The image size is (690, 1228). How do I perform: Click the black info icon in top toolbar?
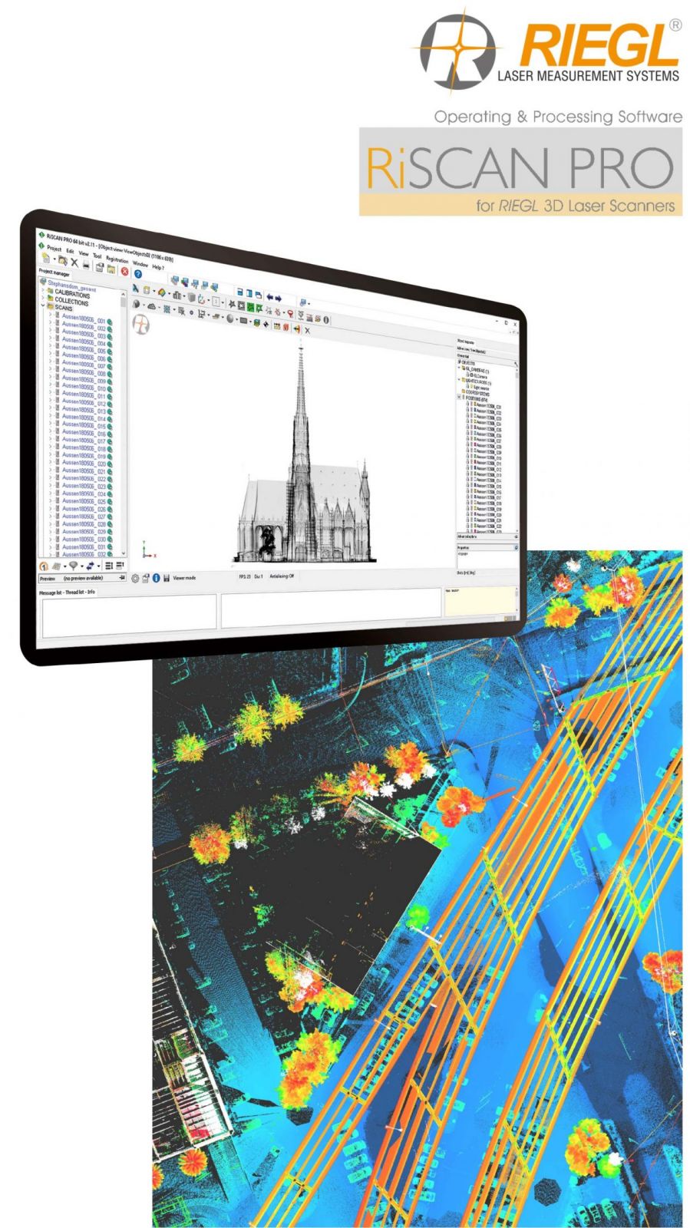coord(326,319)
